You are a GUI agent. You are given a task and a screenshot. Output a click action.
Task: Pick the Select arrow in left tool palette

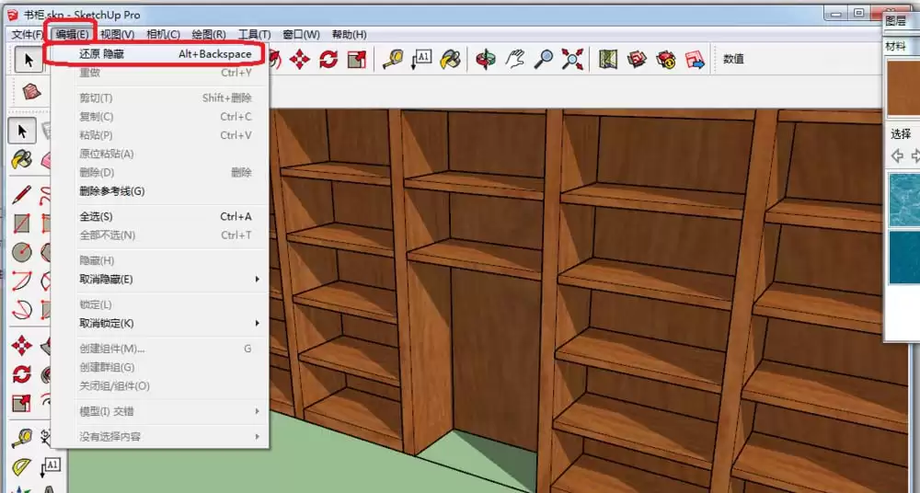[22, 131]
